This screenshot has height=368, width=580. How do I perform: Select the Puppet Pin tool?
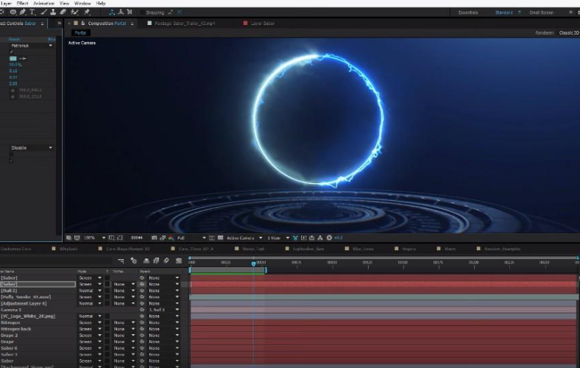(x=88, y=13)
